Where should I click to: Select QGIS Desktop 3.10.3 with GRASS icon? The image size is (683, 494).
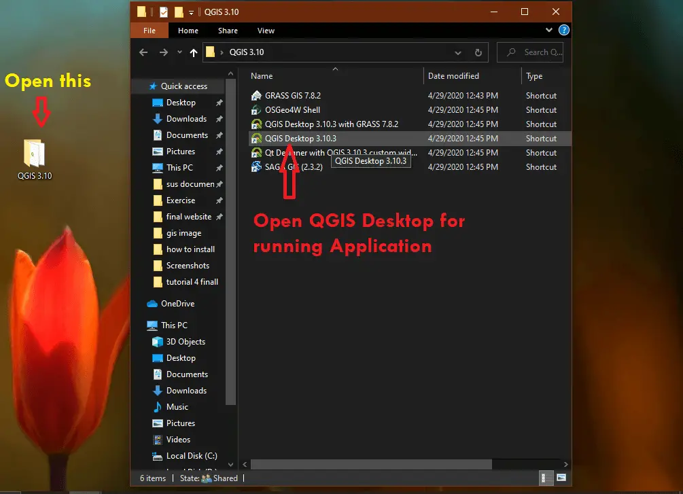[x=257, y=124]
